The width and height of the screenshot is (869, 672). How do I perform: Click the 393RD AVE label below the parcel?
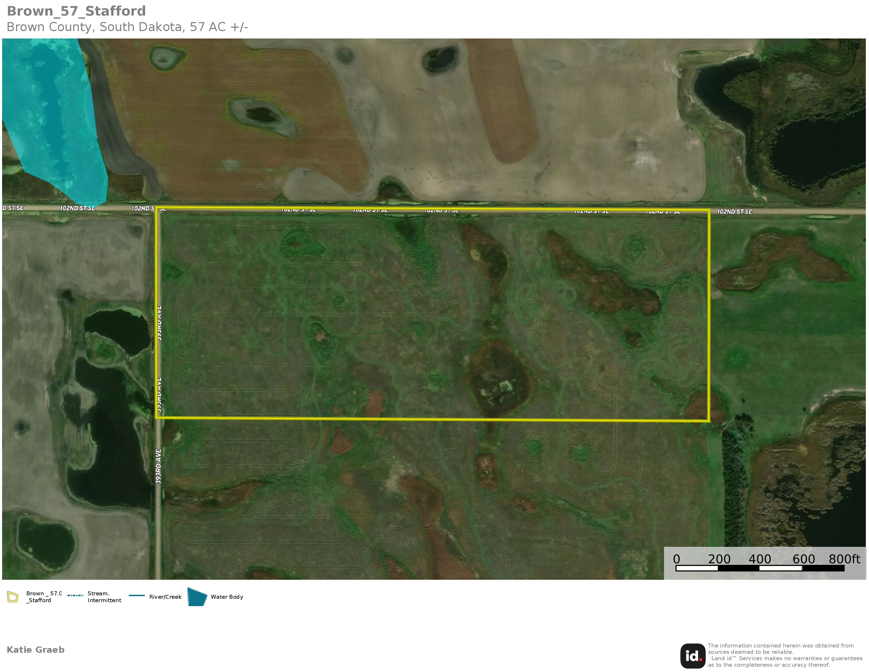click(x=158, y=466)
